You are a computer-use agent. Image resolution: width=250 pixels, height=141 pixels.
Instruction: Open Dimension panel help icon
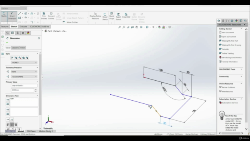39,38
